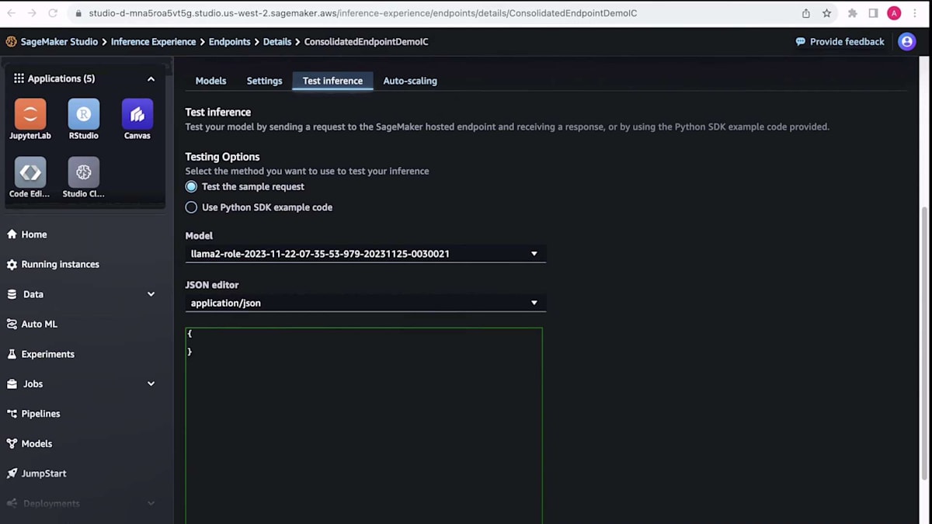Switch to the Auto-scaling tab

click(410, 81)
